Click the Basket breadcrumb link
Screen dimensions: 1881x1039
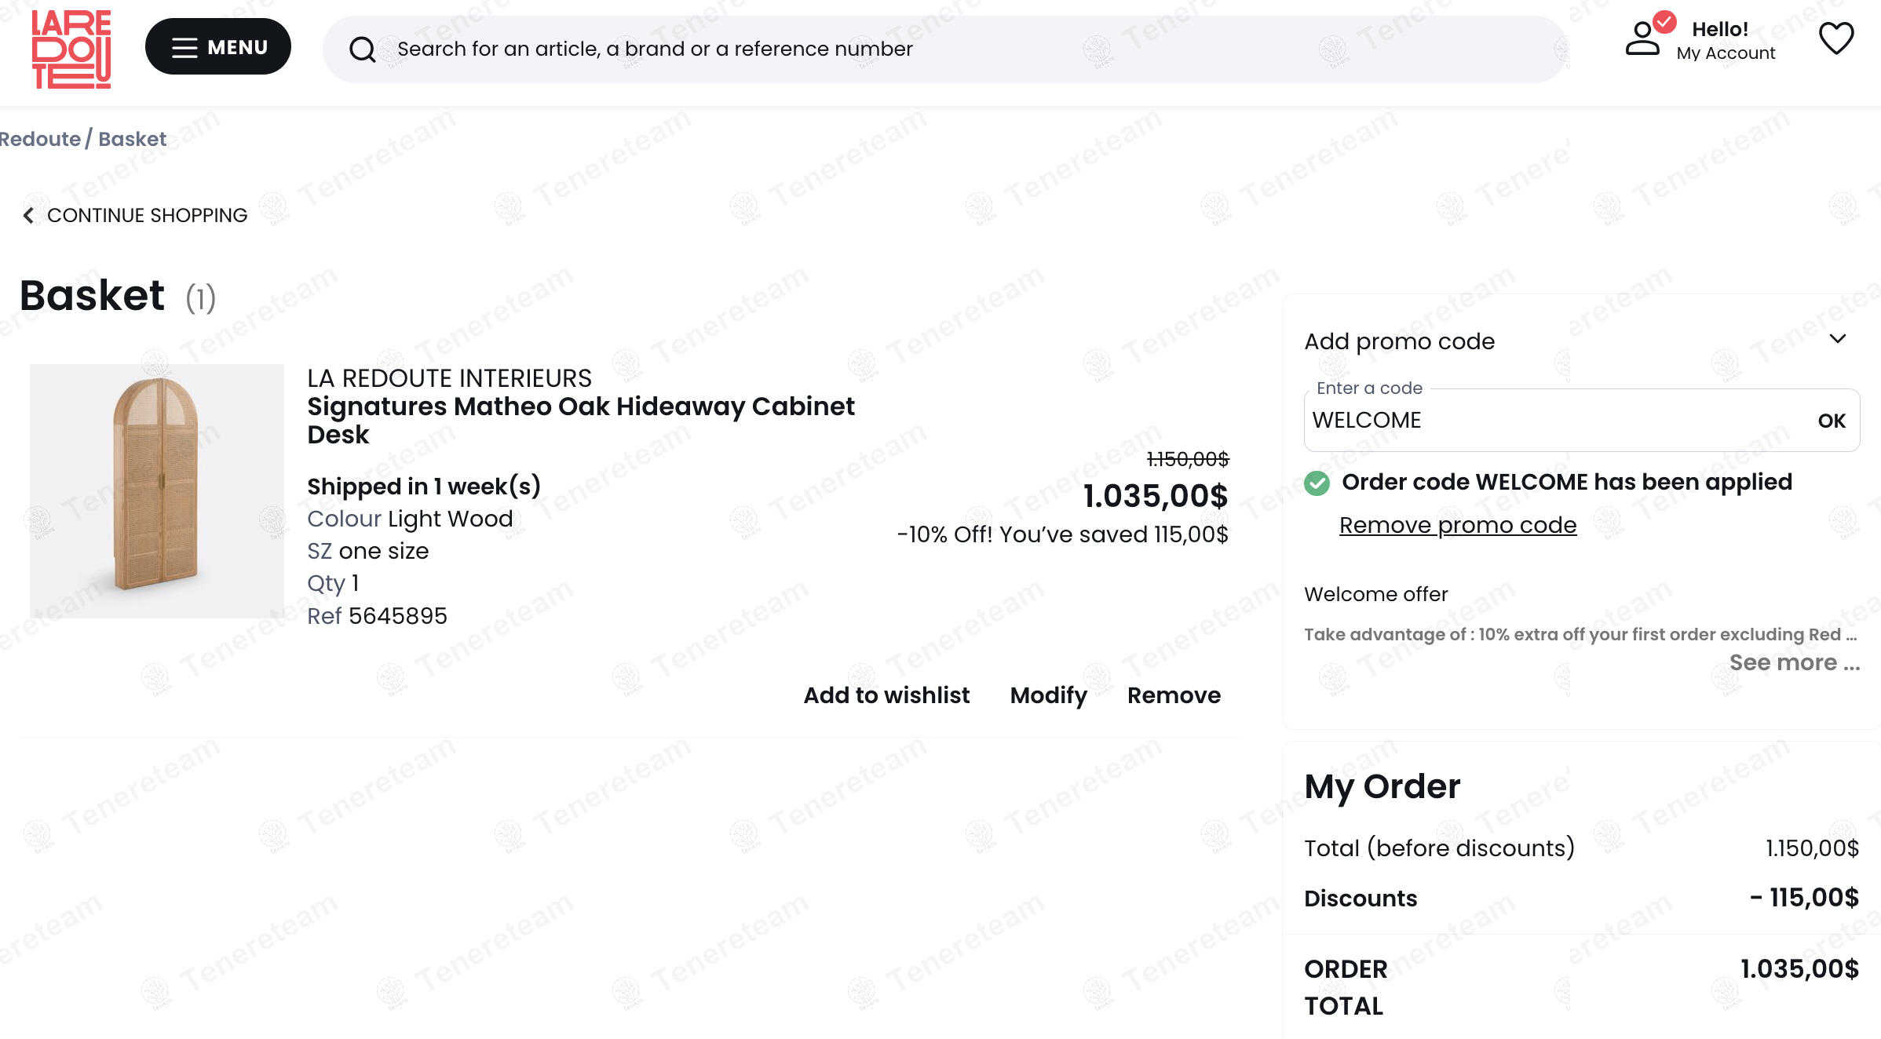[x=132, y=139]
